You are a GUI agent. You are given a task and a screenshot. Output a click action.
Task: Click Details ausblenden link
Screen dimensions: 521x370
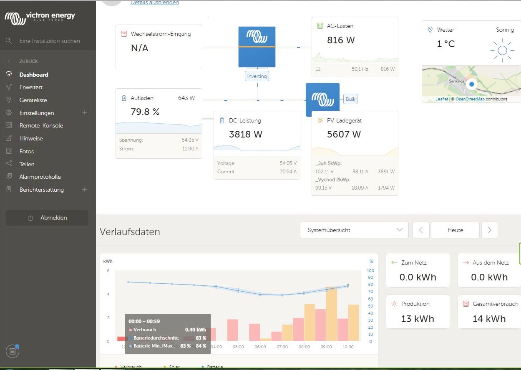(155, 3)
